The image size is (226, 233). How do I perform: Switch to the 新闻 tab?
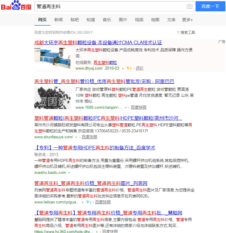(x=58, y=20)
